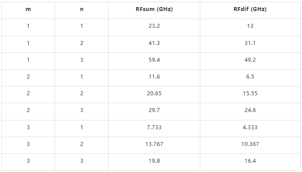The image size is (302, 172).
Task: Click the RFdif value 24.6
Action: pos(250,110)
